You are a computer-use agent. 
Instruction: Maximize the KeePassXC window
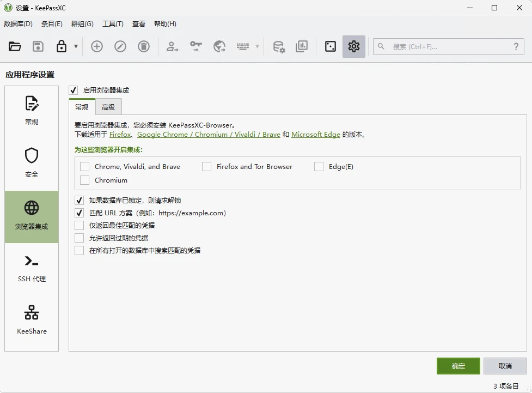(x=494, y=8)
